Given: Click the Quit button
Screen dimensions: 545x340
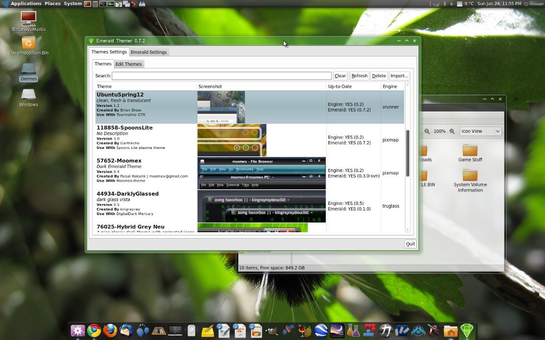Looking at the screenshot, I should click(x=410, y=244).
